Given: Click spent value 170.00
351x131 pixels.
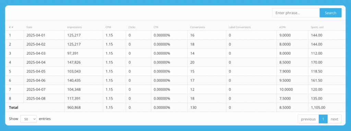Looking at the screenshot, I should 316,62.
